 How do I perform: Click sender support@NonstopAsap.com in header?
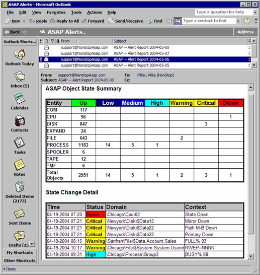click(82, 75)
